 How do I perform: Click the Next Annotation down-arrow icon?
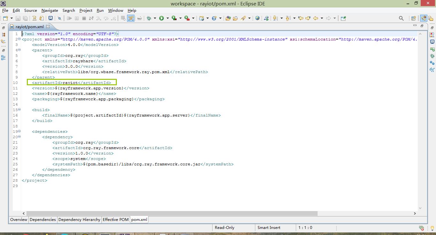click(275, 18)
